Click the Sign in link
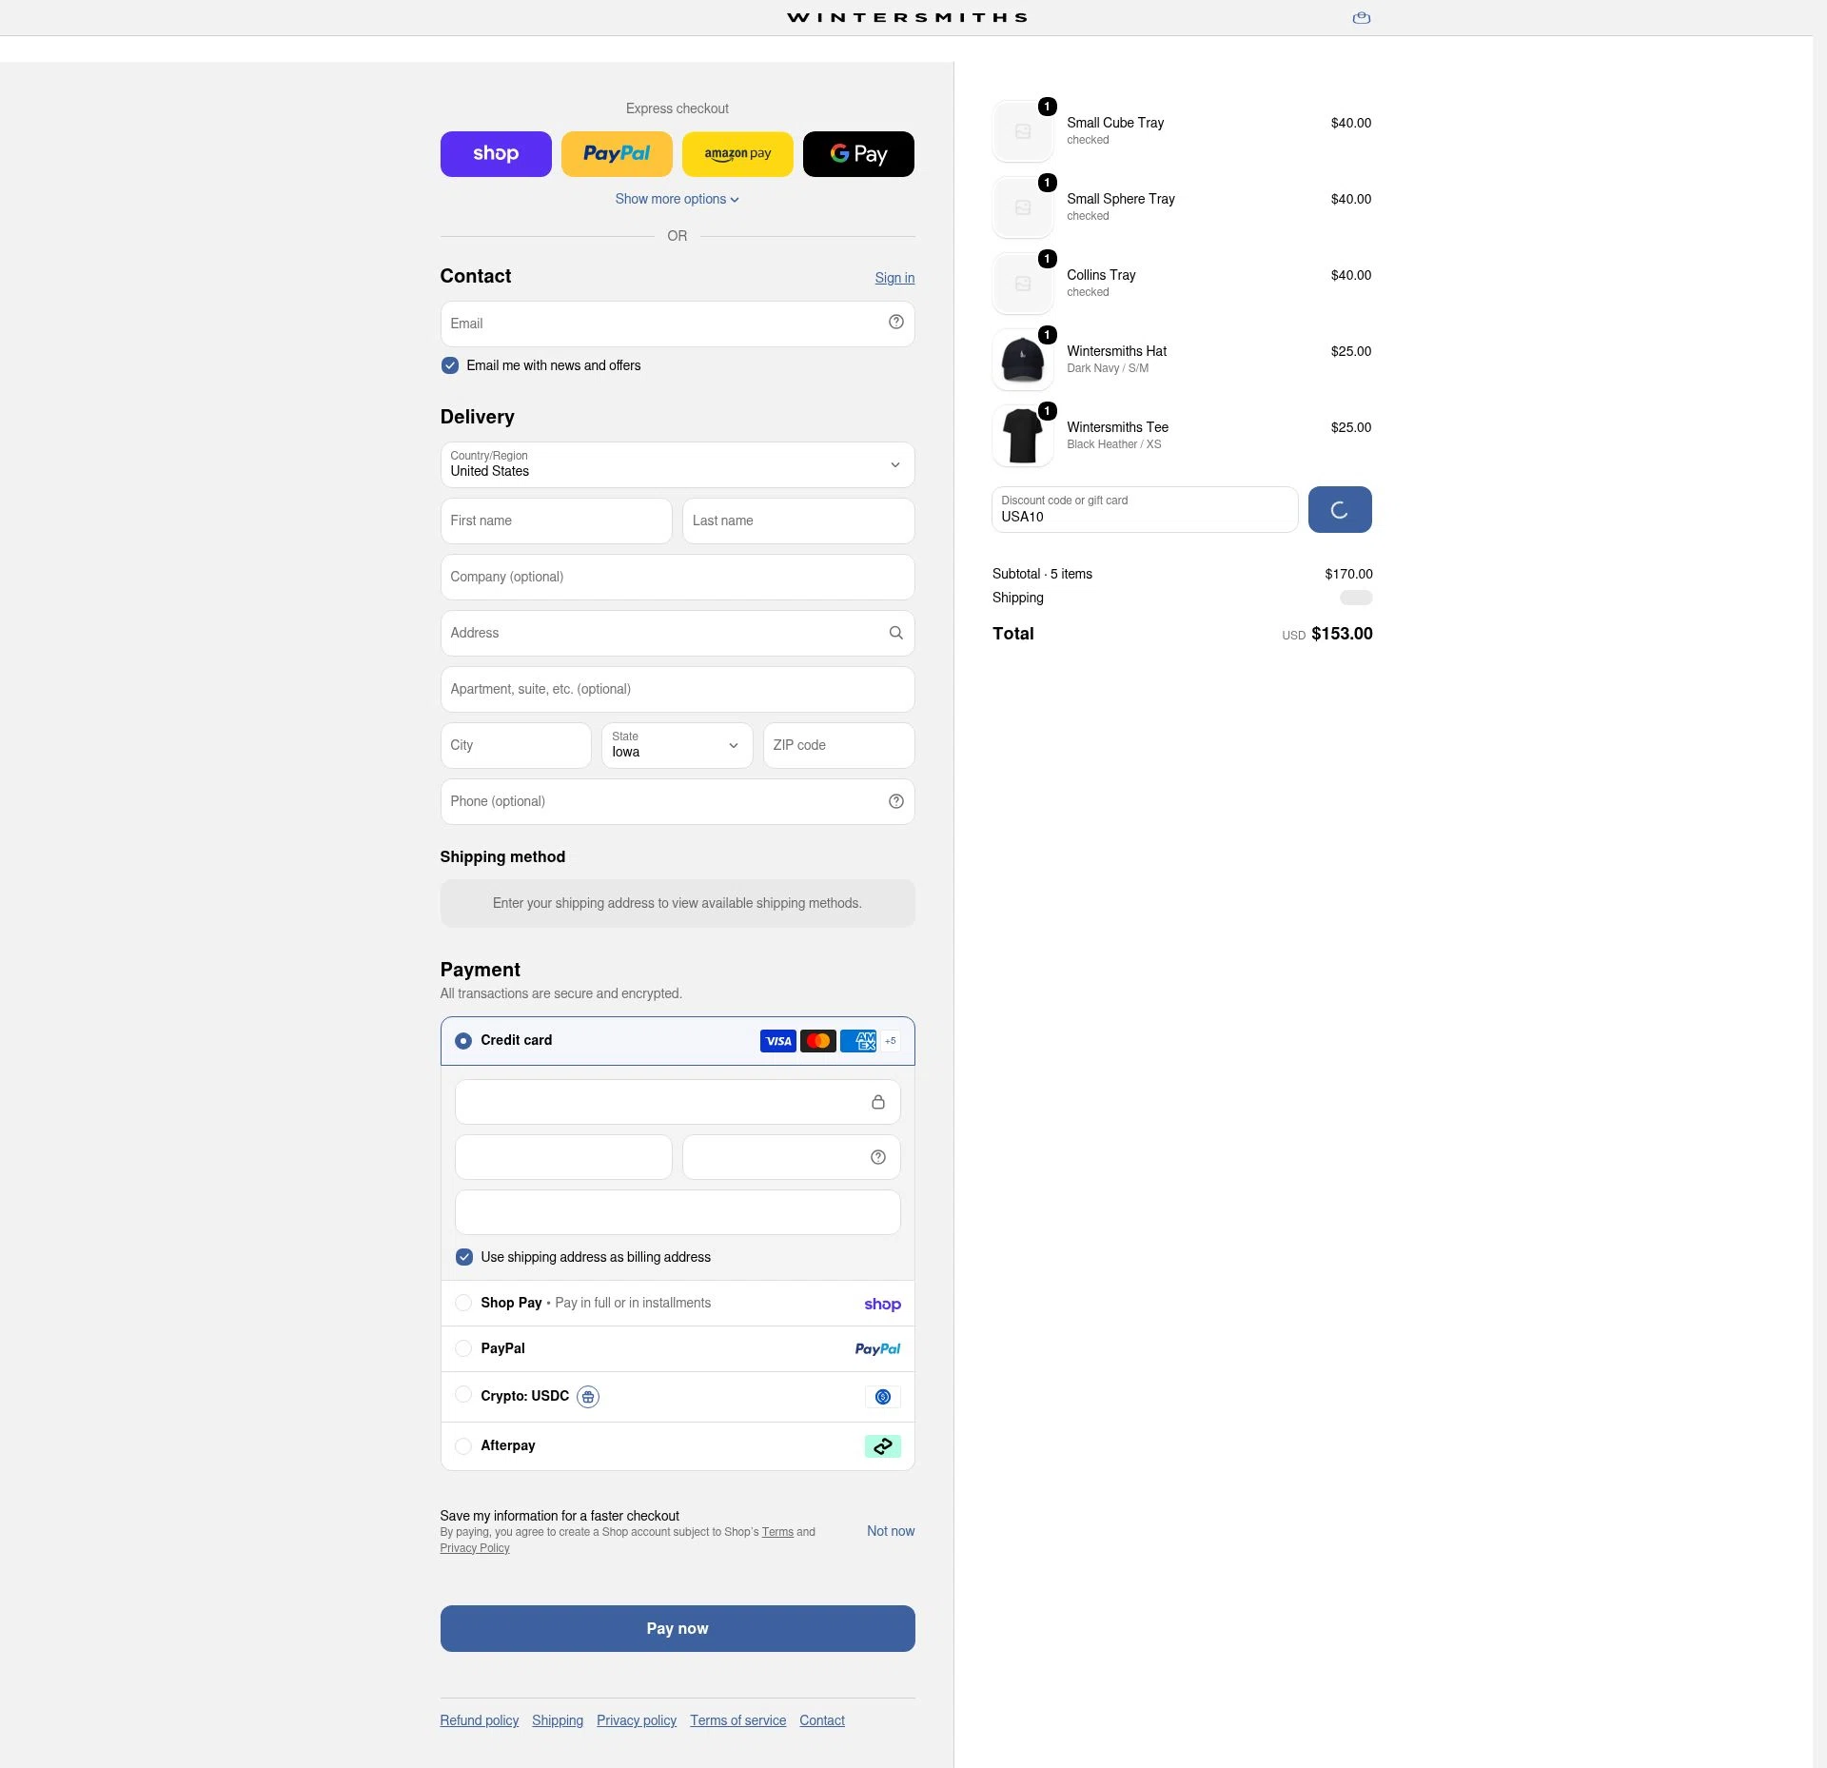The width and height of the screenshot is (1827, 1768). point(894,278)
